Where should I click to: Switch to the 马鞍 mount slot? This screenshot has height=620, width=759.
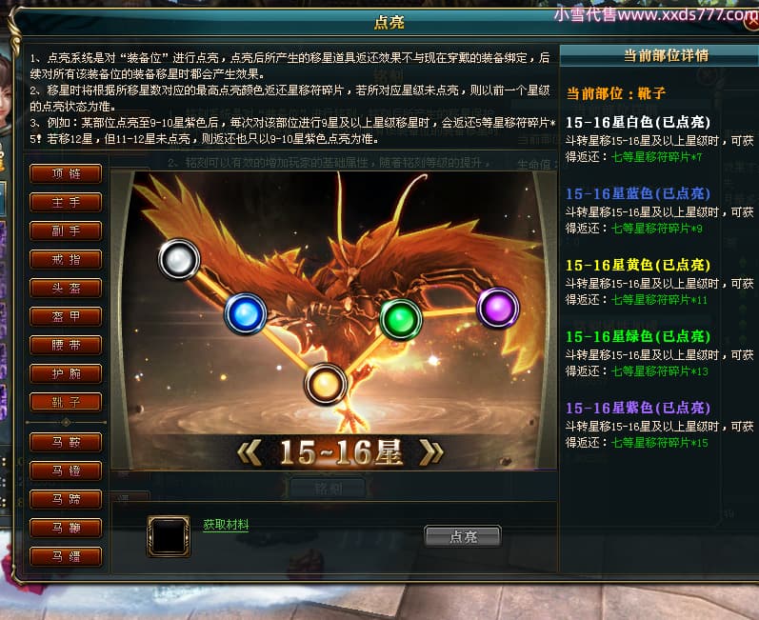point(66,442)
